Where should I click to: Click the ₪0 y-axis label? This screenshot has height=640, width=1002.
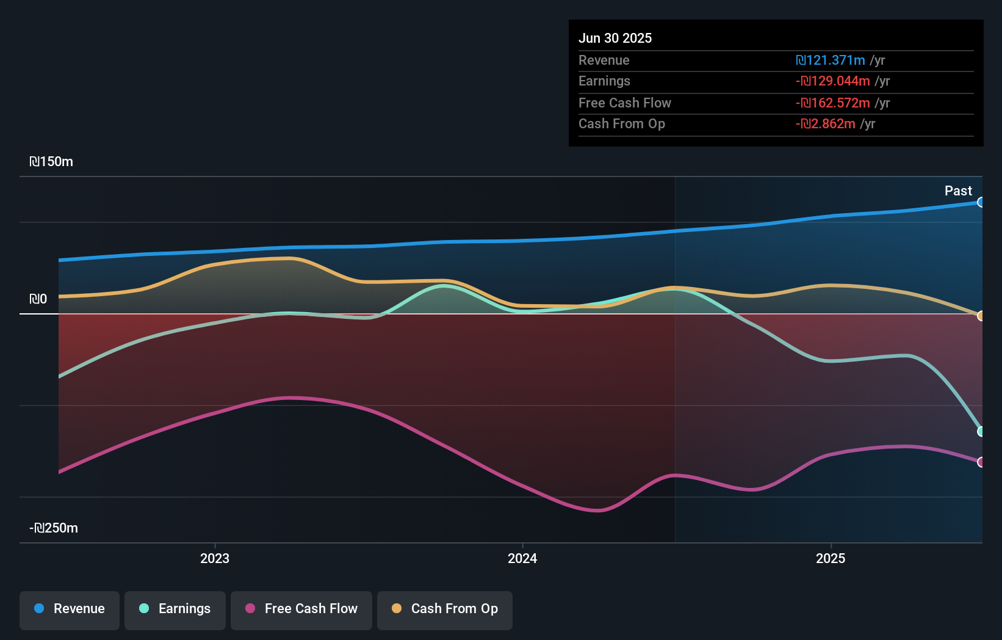[38, 299]
